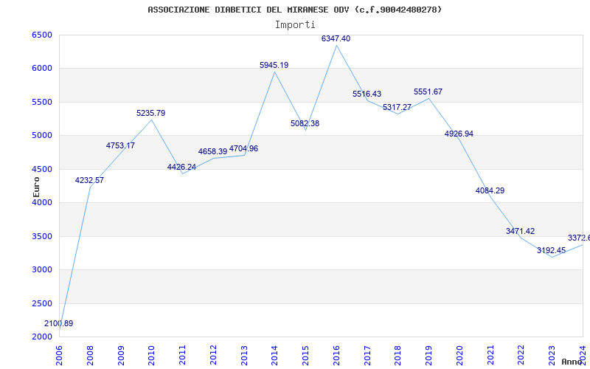Click the 5516.43 data value

367,94
